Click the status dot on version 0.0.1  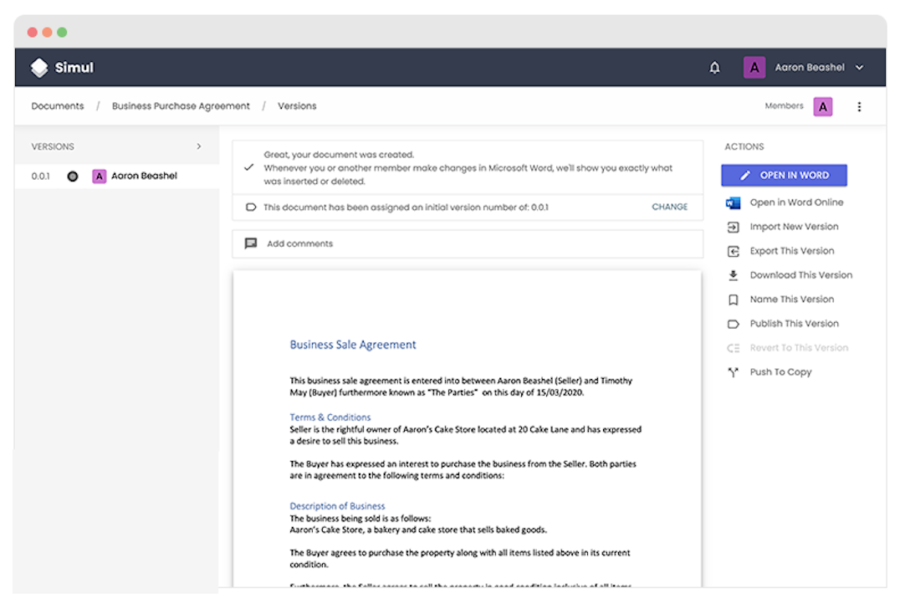point(73,176)
